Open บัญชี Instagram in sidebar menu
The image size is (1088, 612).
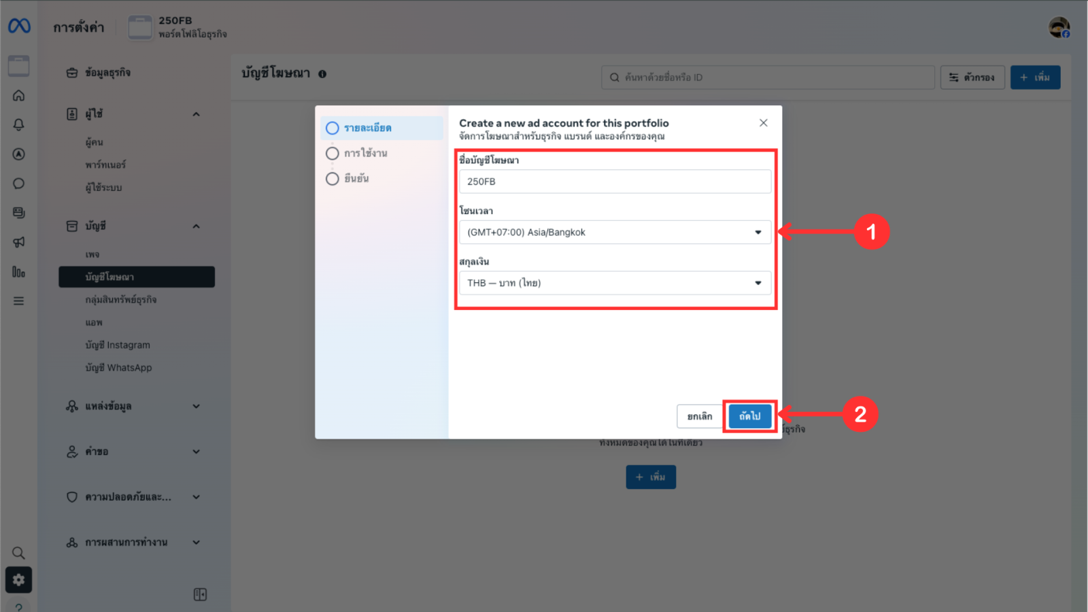point(118,345)
